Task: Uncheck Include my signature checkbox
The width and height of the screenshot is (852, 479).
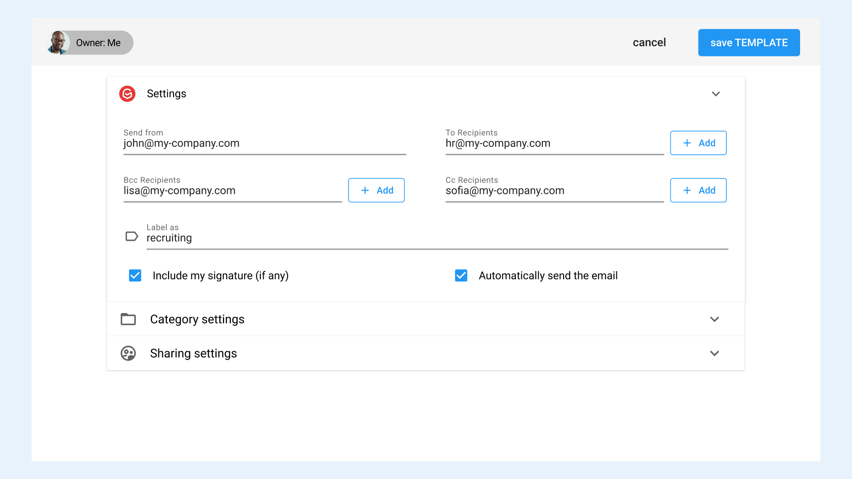Action: click(x=135, y=275)
